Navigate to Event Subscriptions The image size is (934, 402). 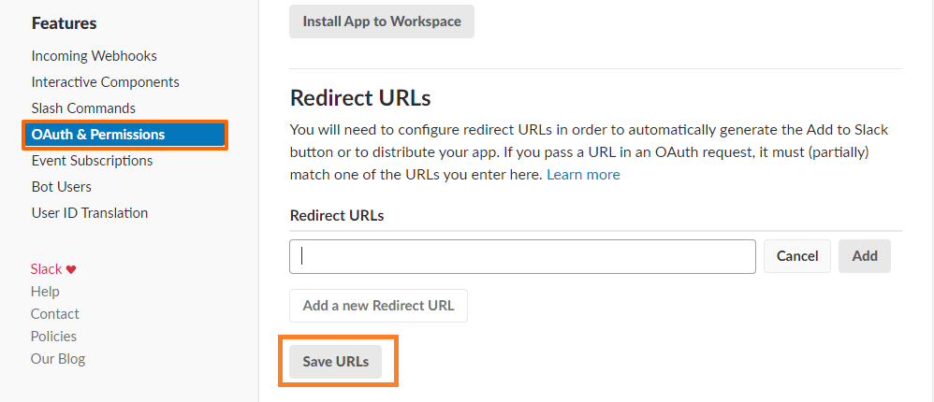coord(92,161)
